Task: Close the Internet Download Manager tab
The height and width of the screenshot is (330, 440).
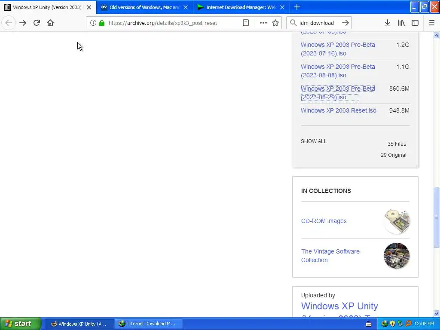Action: pos(282,7)
